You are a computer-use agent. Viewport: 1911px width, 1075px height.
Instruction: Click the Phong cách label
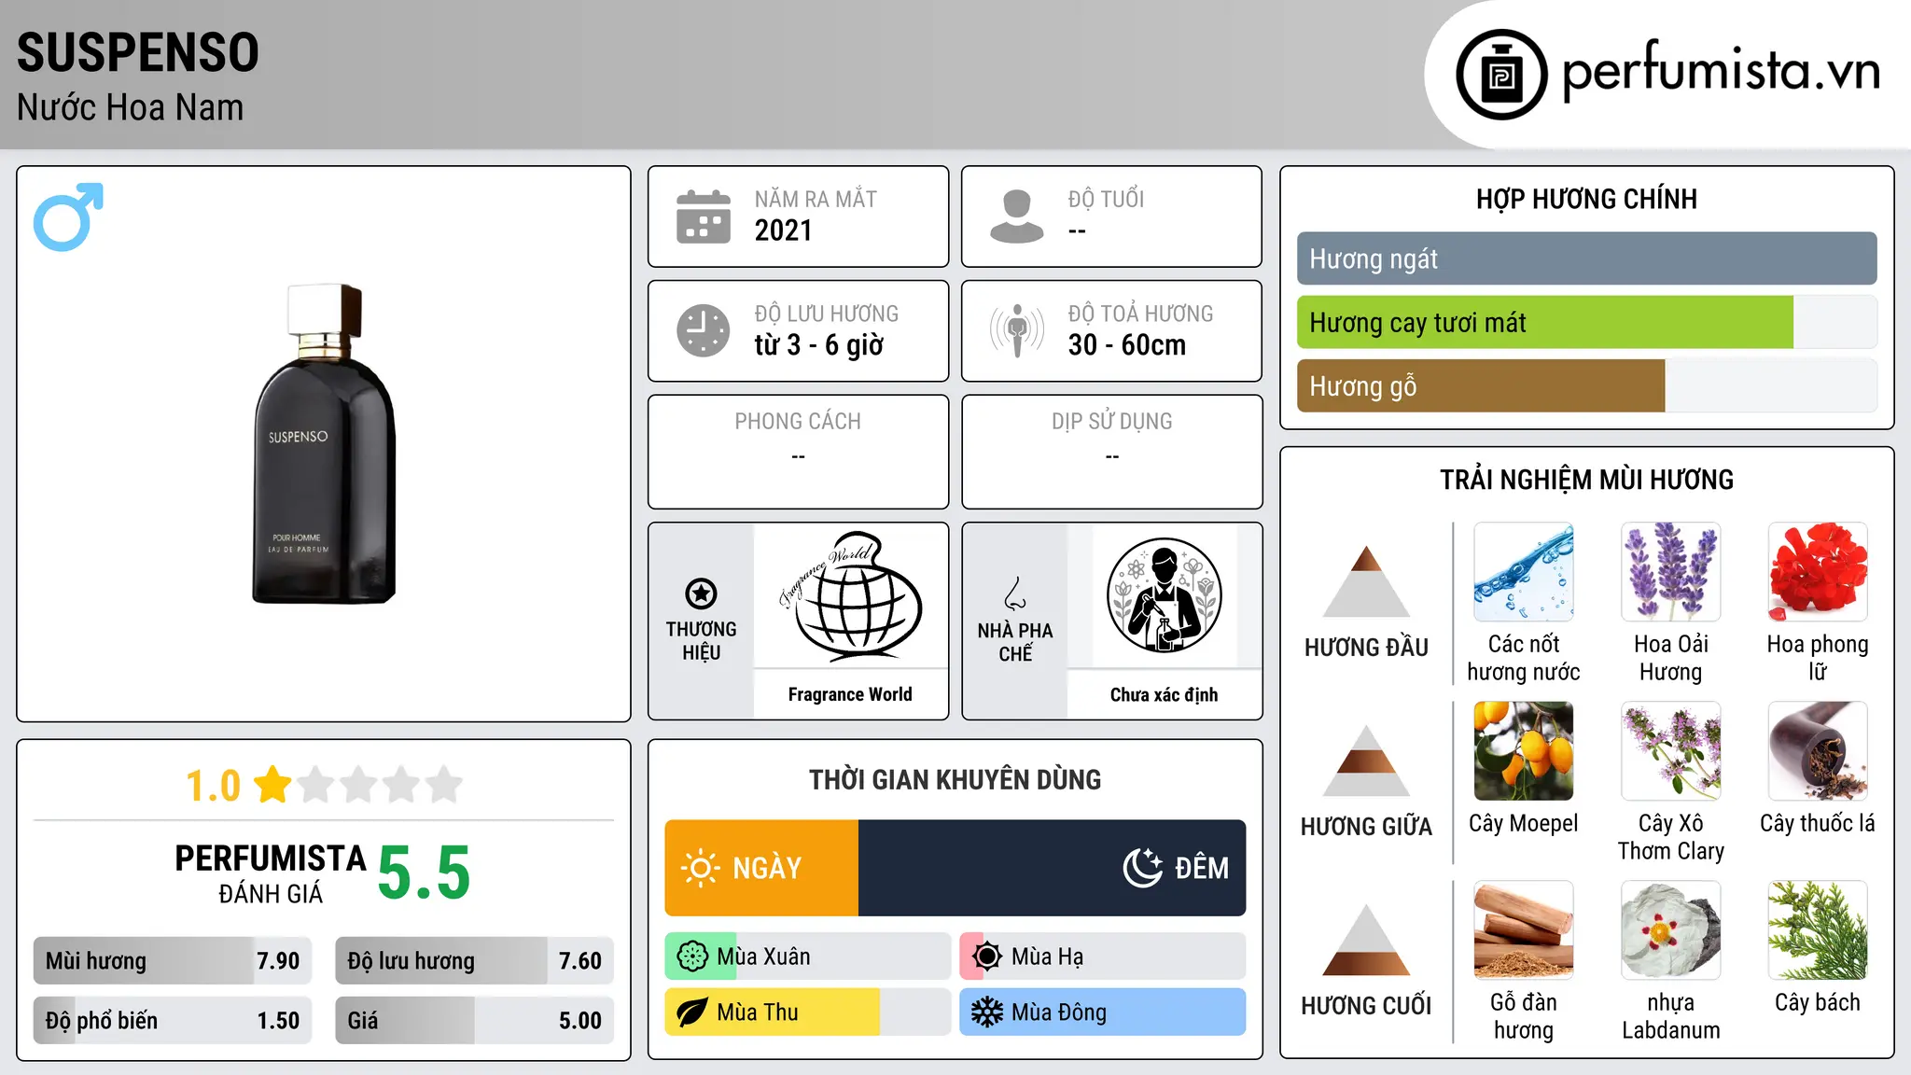pos(798,422)
